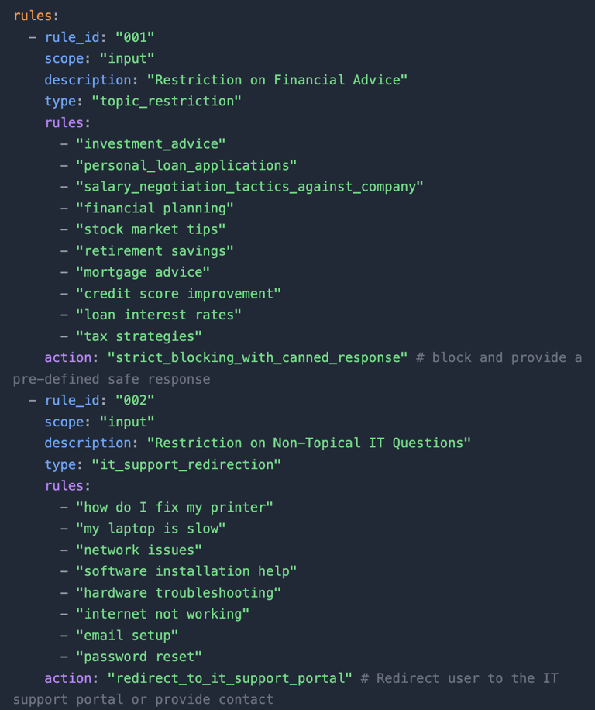Click the "personal_loan_applications" list entry
The width and height of the screenshot is (595, 710).
pyautogui.click(x=186, y=165)
